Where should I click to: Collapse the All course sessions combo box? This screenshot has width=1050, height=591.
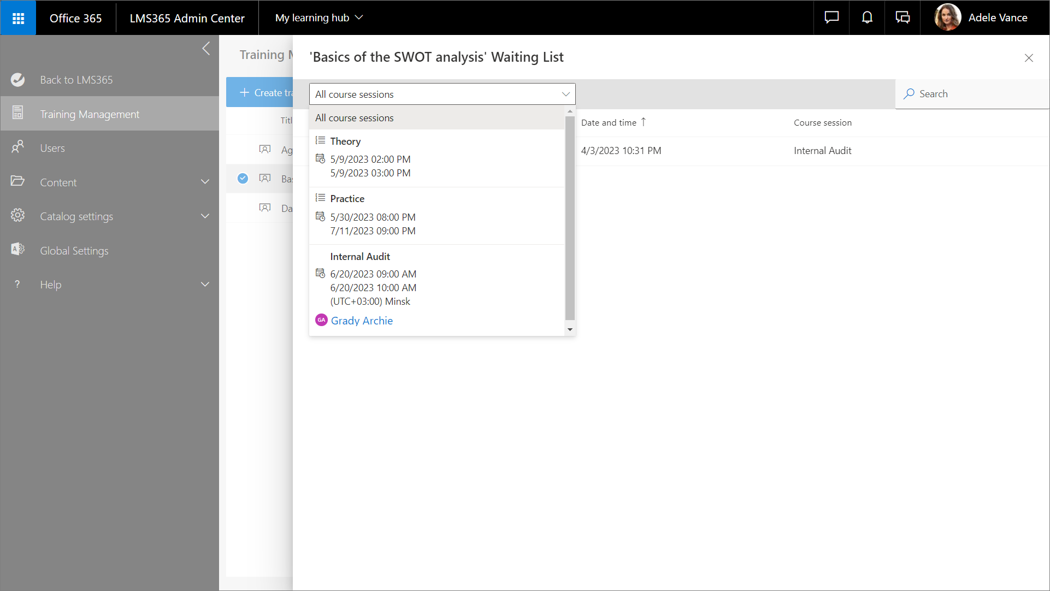pyautogui.click(x=565, y=94)
